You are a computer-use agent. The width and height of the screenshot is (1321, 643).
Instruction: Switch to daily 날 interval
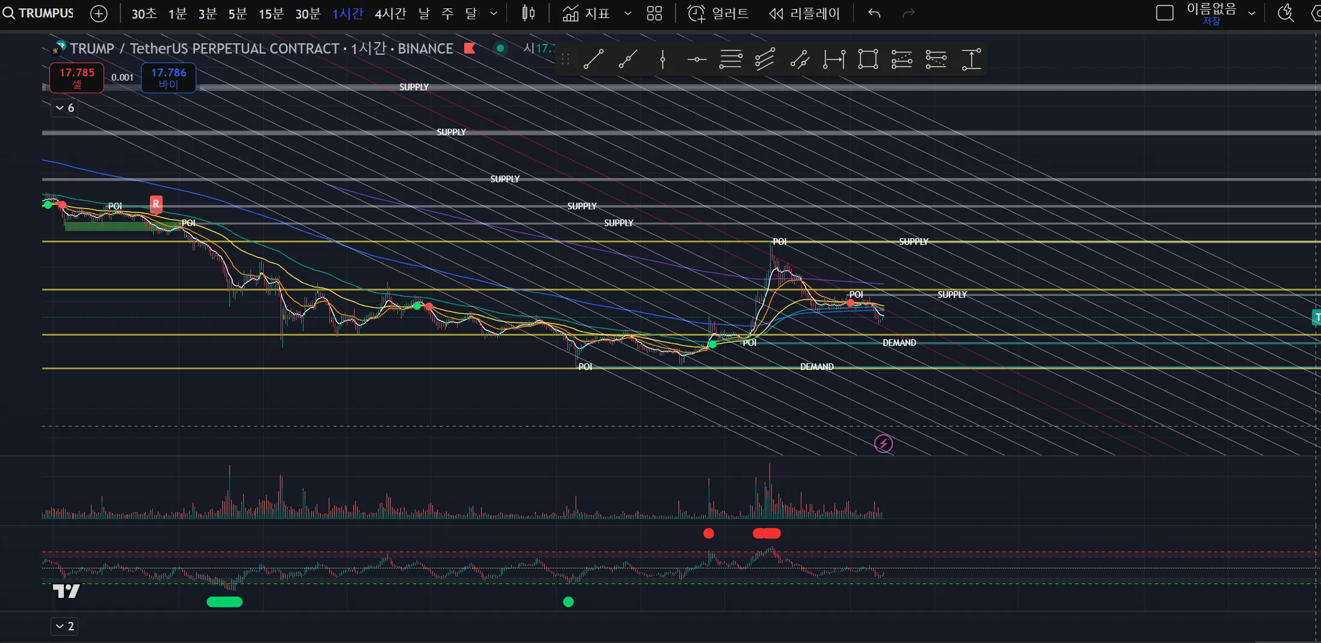pyautogui.click(x=424, y=13)
